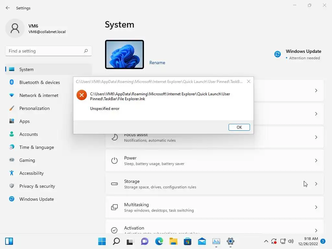Viewport: 332px width, 249px height.
Task: Open Task View on the taskbar
Action: click(130, 241)
